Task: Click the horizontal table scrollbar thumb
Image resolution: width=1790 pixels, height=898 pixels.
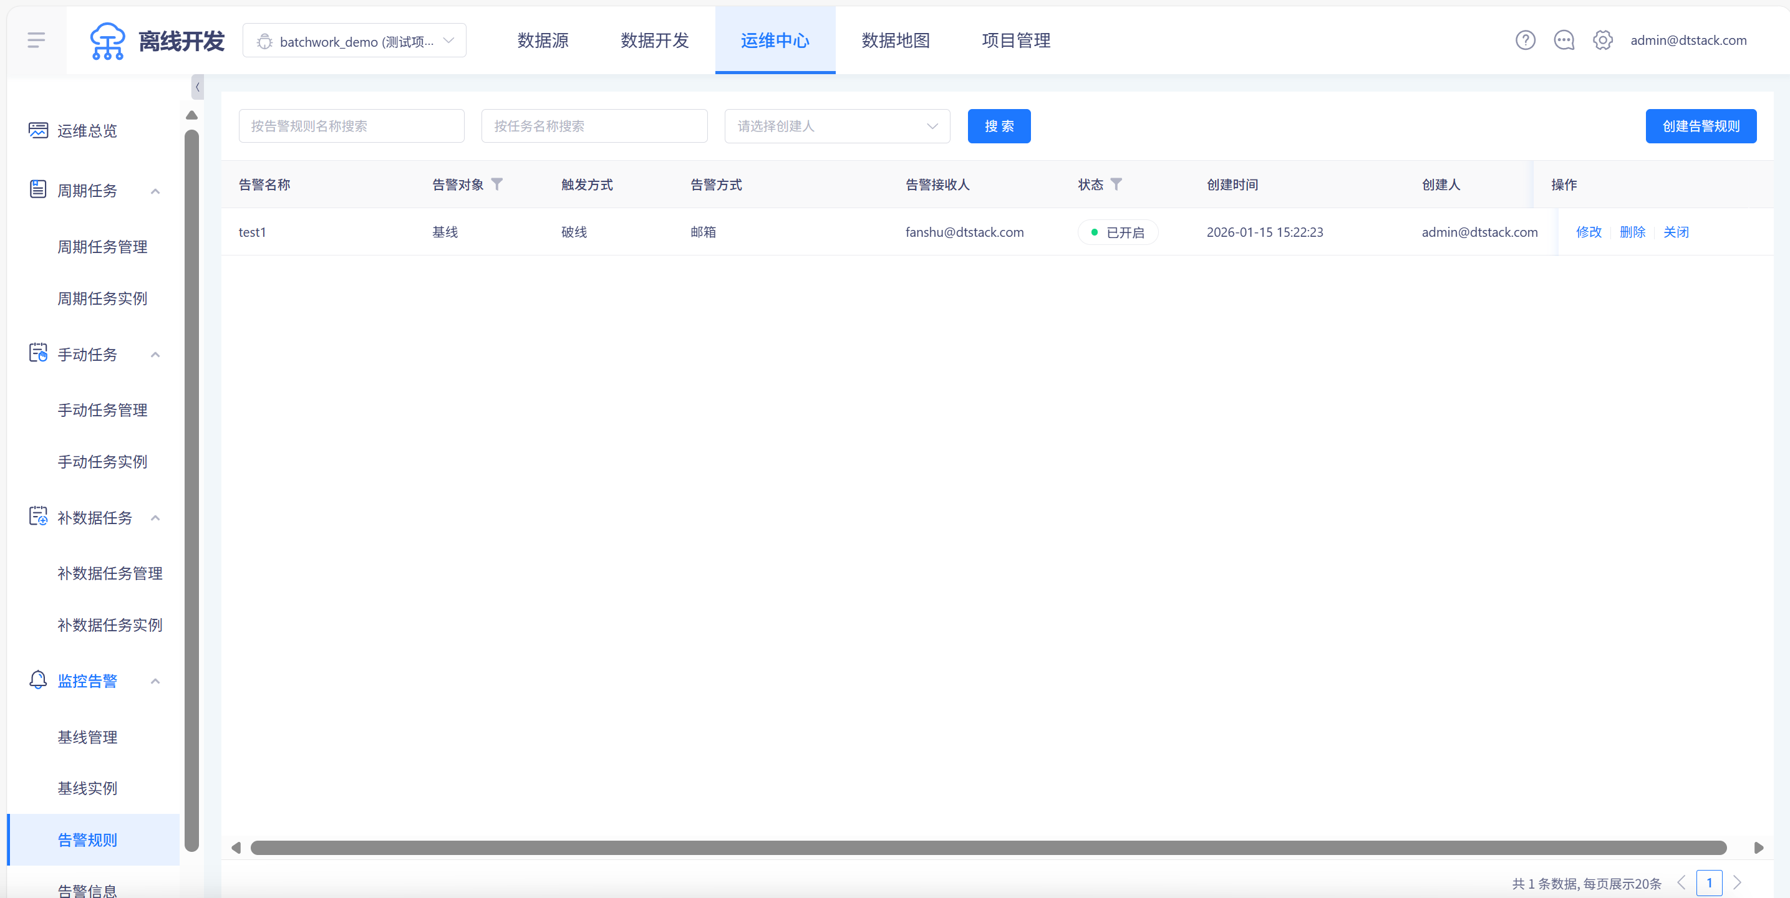Action: pyautogui.click(x=988, y=848)
